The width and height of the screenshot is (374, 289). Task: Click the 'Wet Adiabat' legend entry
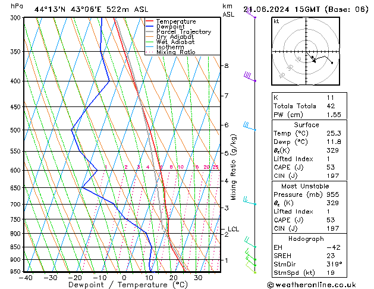[175, 42]
